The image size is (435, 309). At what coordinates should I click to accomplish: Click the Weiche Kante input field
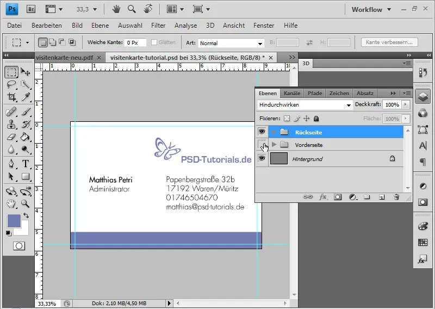click(x=135, y=42)
